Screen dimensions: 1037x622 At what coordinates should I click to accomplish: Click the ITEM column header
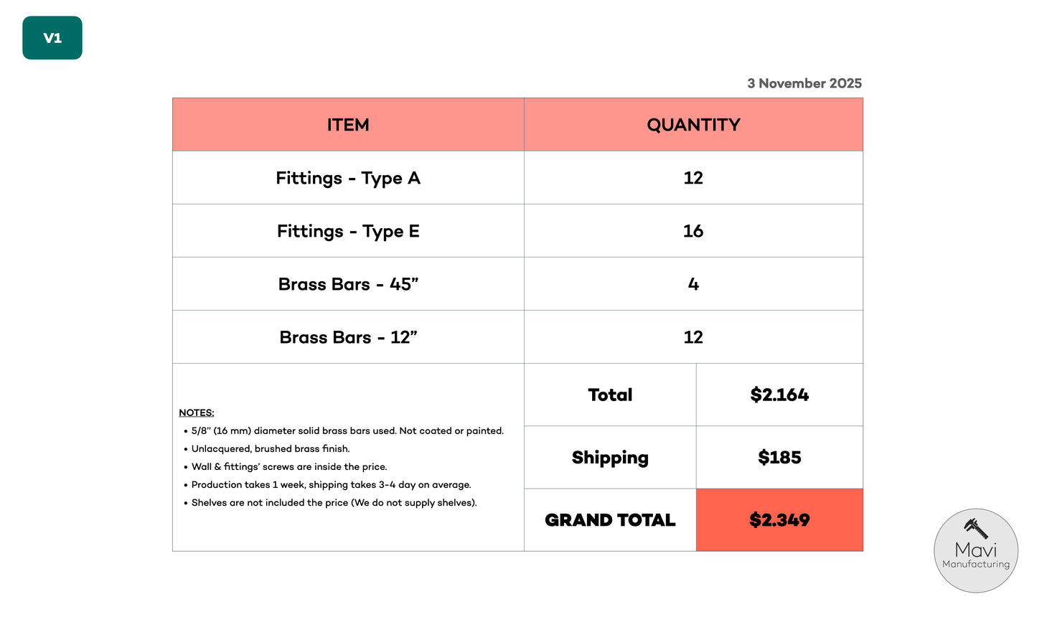(x=348, y=125)
